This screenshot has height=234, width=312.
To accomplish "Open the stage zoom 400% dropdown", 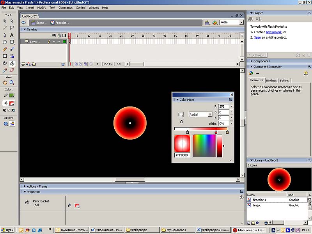I will pyautogui.click(x=241, y=23).
